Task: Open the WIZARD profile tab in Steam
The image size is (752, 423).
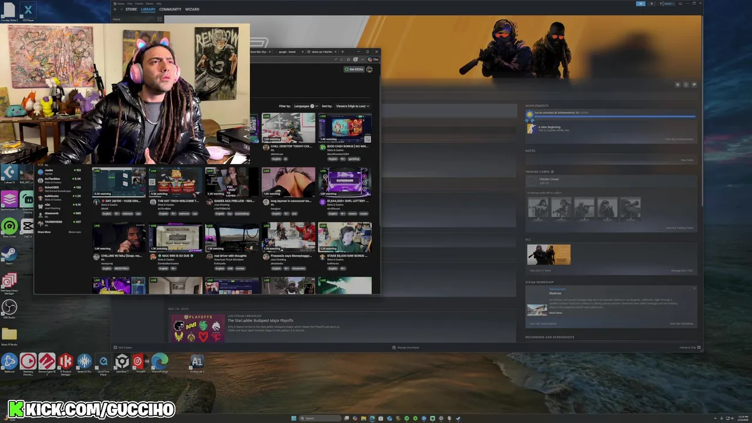Action: tap(192, 9)
